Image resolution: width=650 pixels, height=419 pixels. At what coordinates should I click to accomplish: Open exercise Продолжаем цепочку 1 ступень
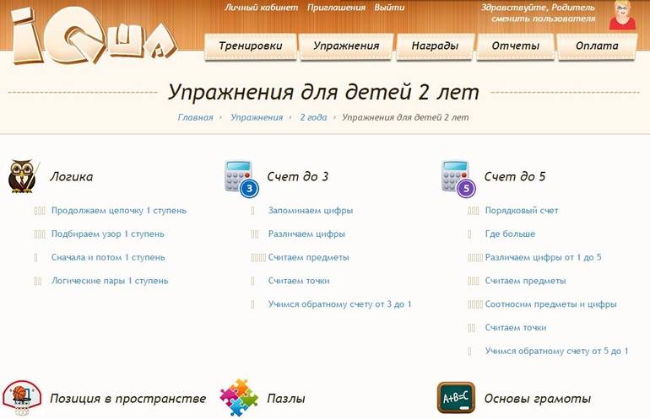pyautogui.click(x=118, y=211)
